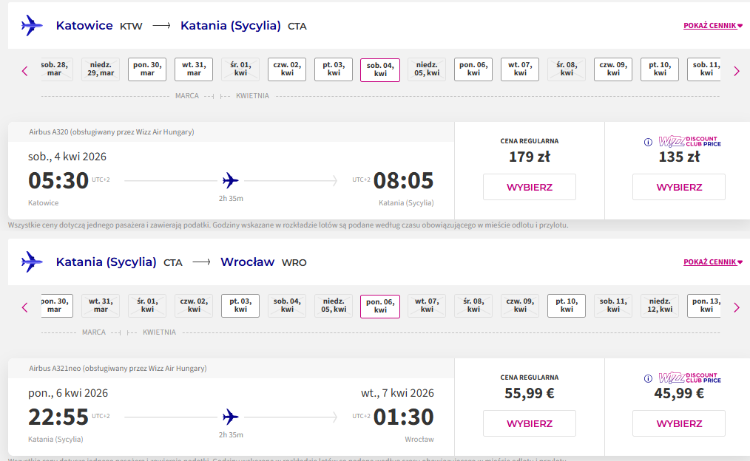Click next dates arrow for Katania–Wrocław flight

tap(737, 307)
